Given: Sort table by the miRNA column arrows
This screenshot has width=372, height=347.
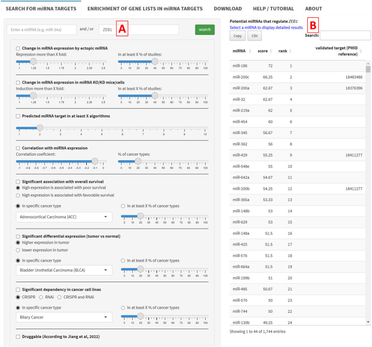Looking at the screenshot, I should 250,51.
